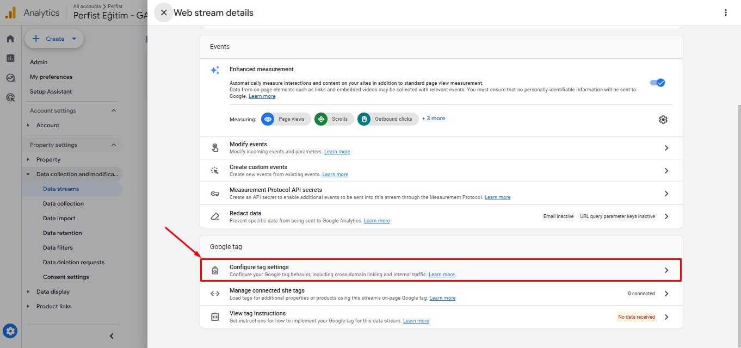Collapse the Property settings section
741x348 pixels.
pos(114,145)
